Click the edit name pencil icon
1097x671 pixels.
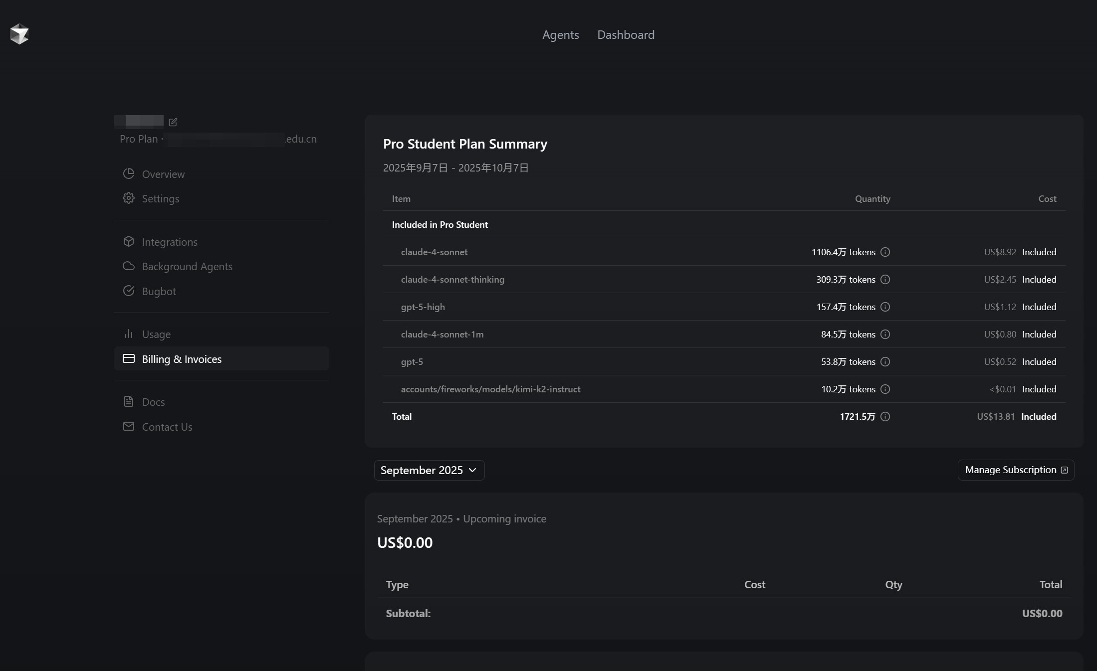pyautogui.click(x=173, y=122)
